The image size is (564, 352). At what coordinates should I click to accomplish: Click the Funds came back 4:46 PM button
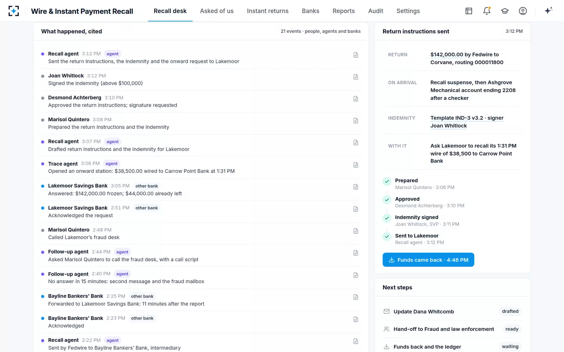point(428,260)
